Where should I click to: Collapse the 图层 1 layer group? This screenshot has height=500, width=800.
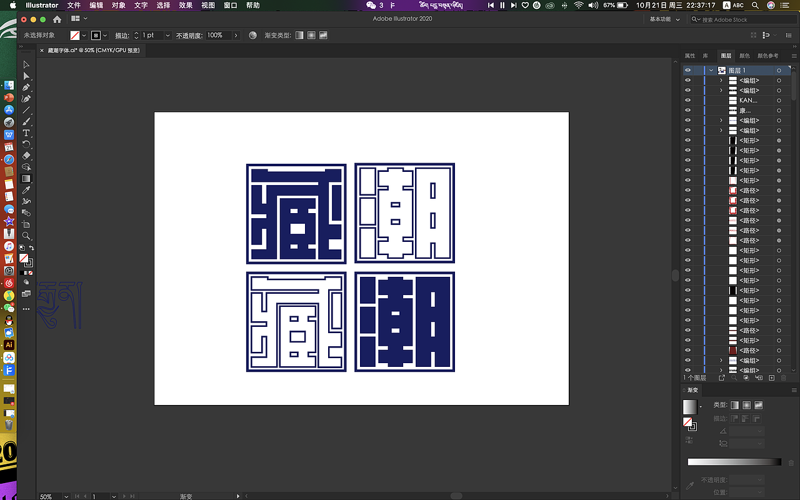tap(709, 70)
